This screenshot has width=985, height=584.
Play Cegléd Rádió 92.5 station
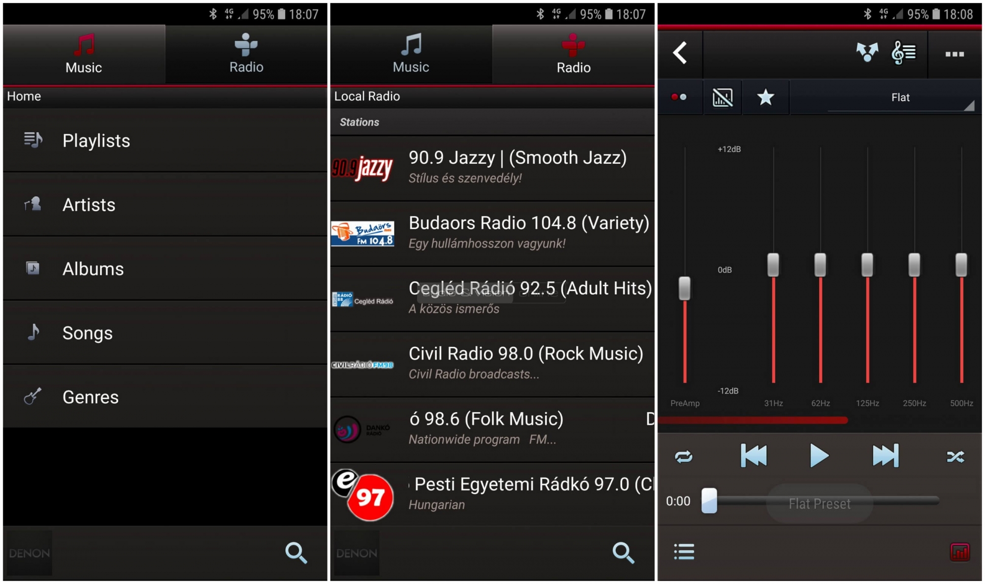point(492,299)
